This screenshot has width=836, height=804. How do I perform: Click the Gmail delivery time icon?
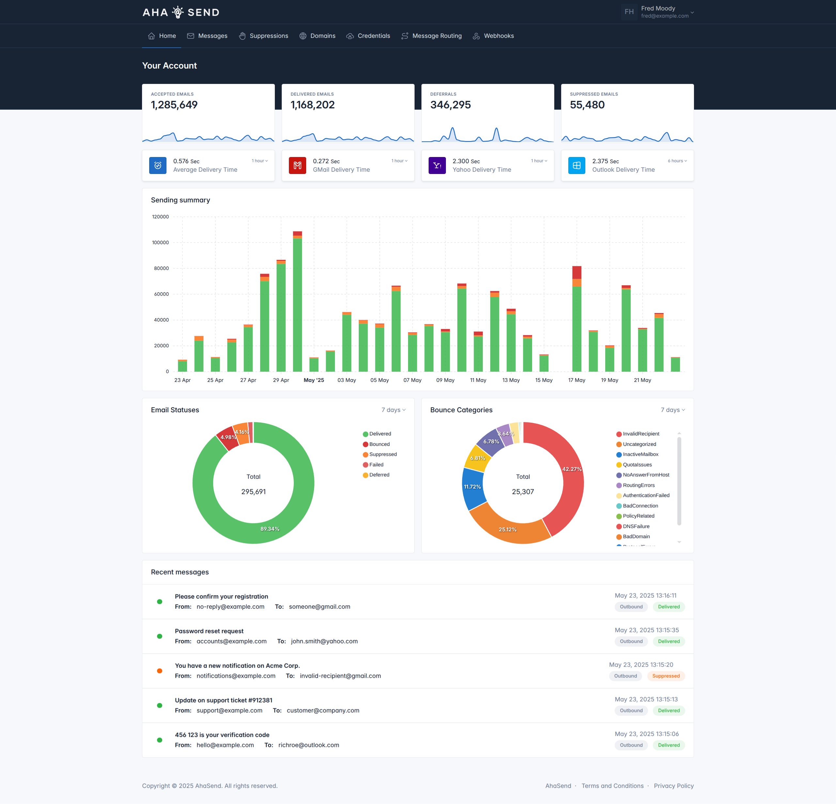coord(297,166)
